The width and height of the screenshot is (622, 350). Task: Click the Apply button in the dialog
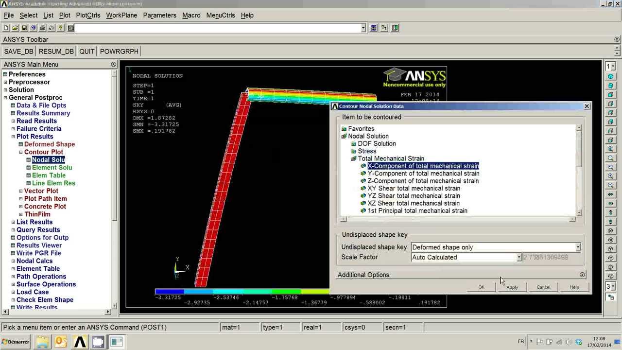pyautogui.click(x=512, y=287)
